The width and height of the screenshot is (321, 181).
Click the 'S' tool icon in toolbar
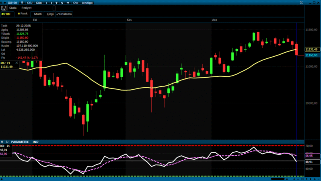pyautogui.click(x=61, y=2)
